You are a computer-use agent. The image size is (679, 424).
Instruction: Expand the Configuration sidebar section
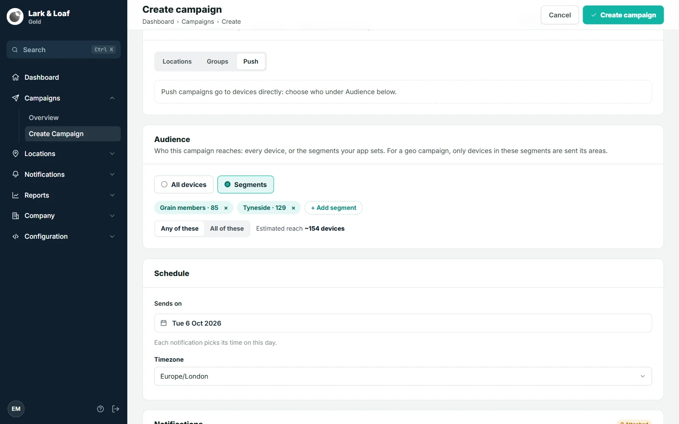(x=112, y=237)
